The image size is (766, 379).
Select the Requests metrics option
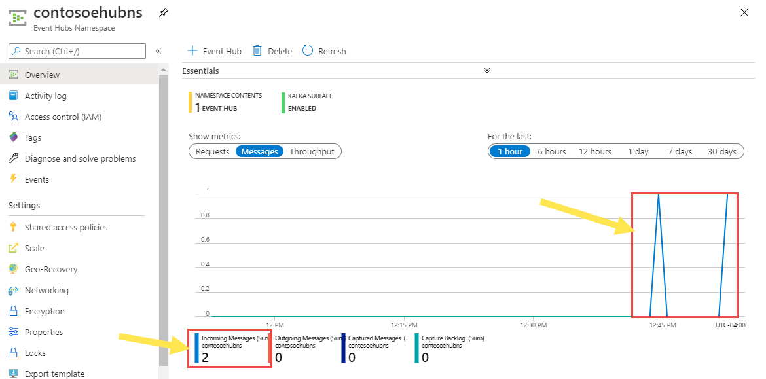click(213, 151)
